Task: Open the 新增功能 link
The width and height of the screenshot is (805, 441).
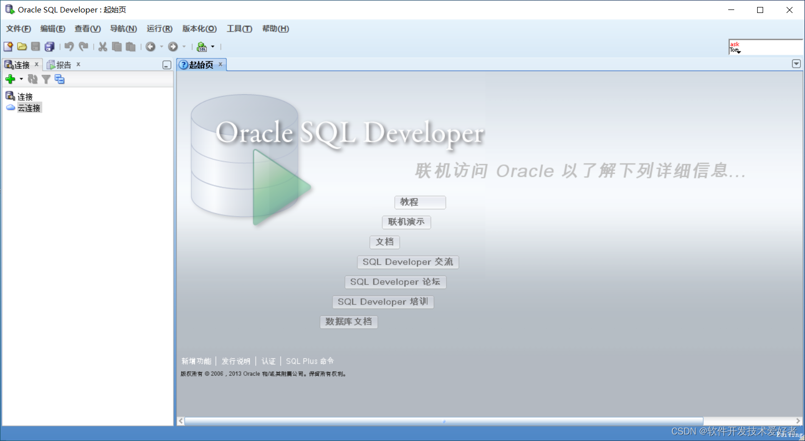Action: pos(196,361)
